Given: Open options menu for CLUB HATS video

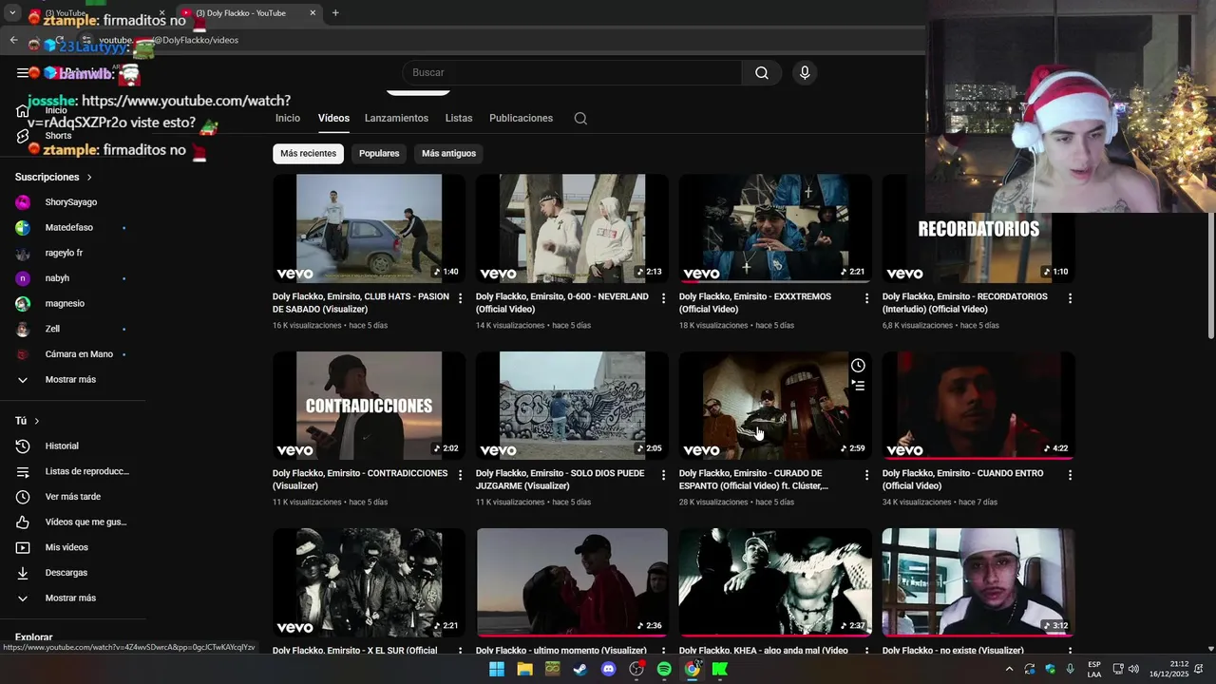Looking at the screenshot, I should tap(461, 298).
